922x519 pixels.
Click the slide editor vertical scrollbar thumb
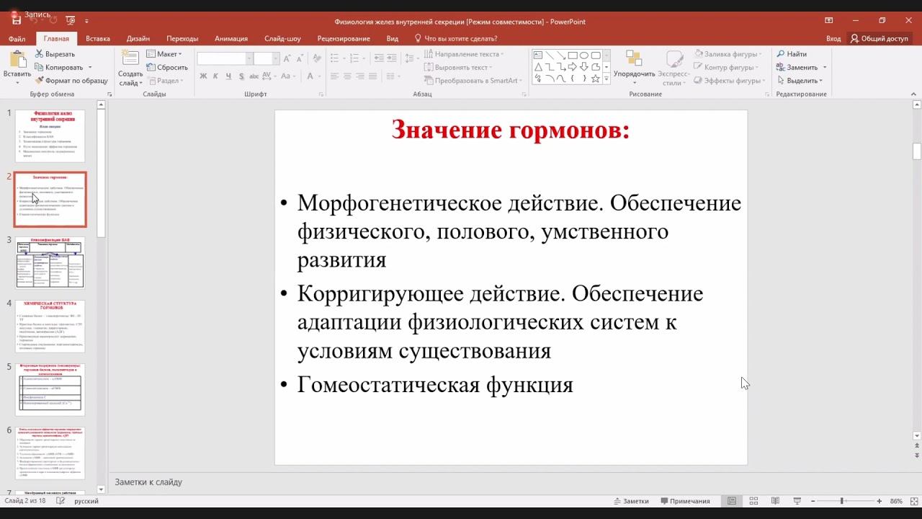pyautogui.click(x=917, y=151)
